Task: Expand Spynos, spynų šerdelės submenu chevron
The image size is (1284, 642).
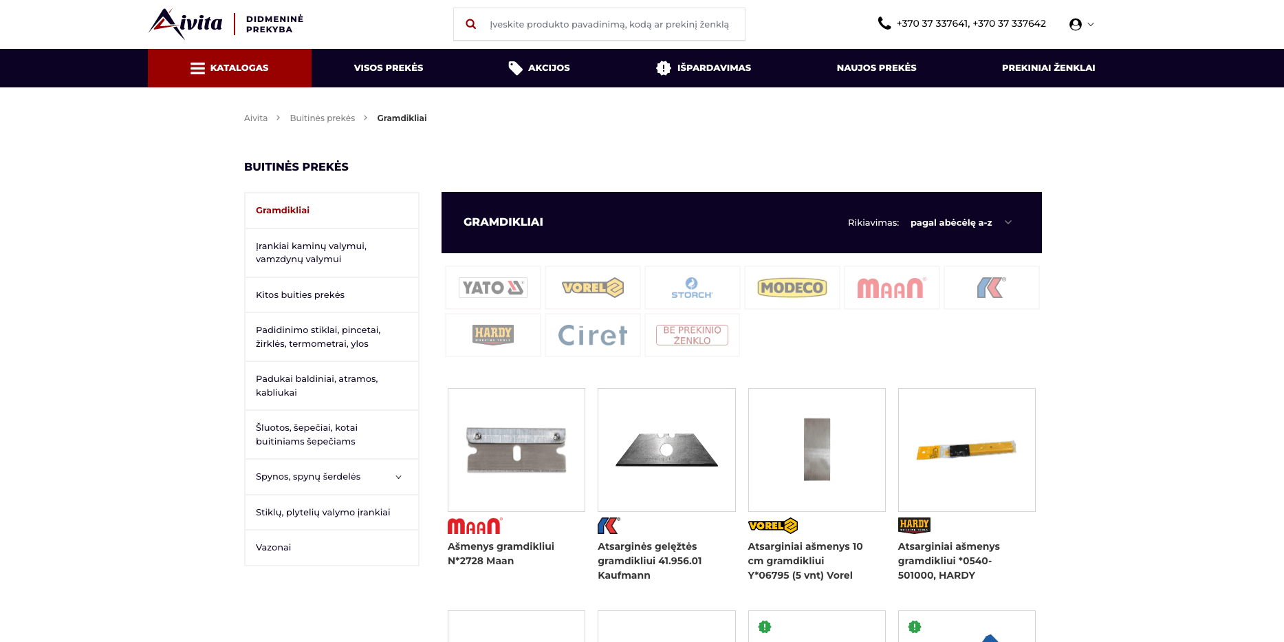Action: tap(398, 477)
